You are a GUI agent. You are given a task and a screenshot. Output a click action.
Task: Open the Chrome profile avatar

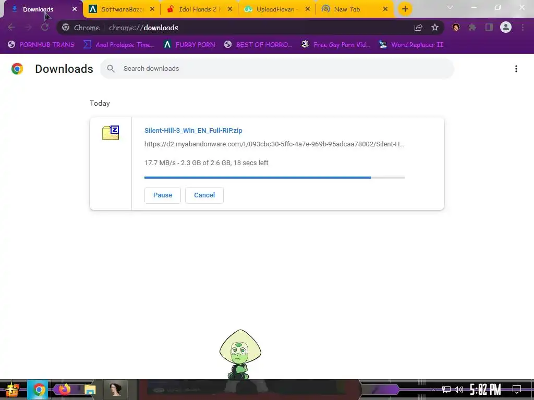click(506, 27)
